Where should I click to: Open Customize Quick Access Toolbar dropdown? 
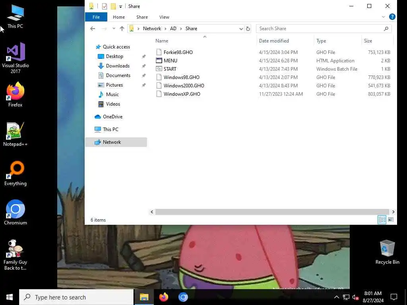[x=120, y=6]
